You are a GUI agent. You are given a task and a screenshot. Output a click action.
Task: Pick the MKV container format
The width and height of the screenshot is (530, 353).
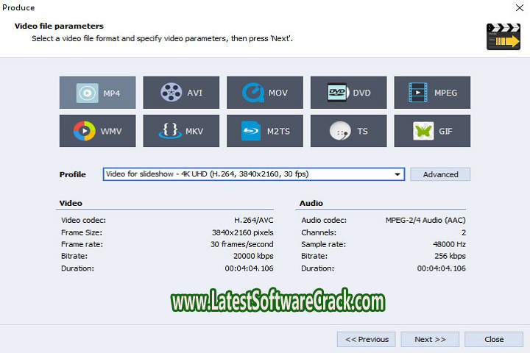click(181, 132)
